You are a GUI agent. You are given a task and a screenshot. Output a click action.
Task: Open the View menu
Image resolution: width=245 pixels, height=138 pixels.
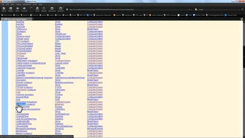(13, 4)
